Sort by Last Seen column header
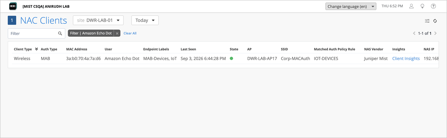The width and height of the screenshot is (447, 138). click(x=188, y=49)
